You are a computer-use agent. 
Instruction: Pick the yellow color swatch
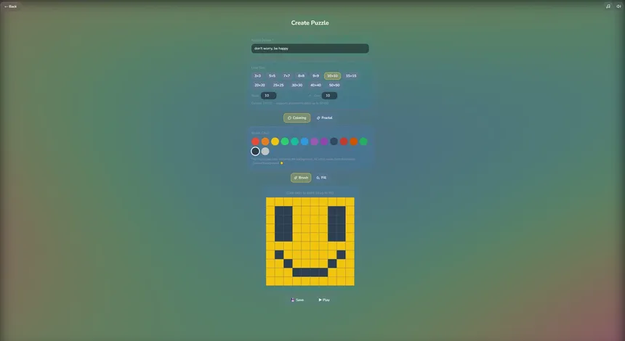pyautogui.click(x=275, y=141)
